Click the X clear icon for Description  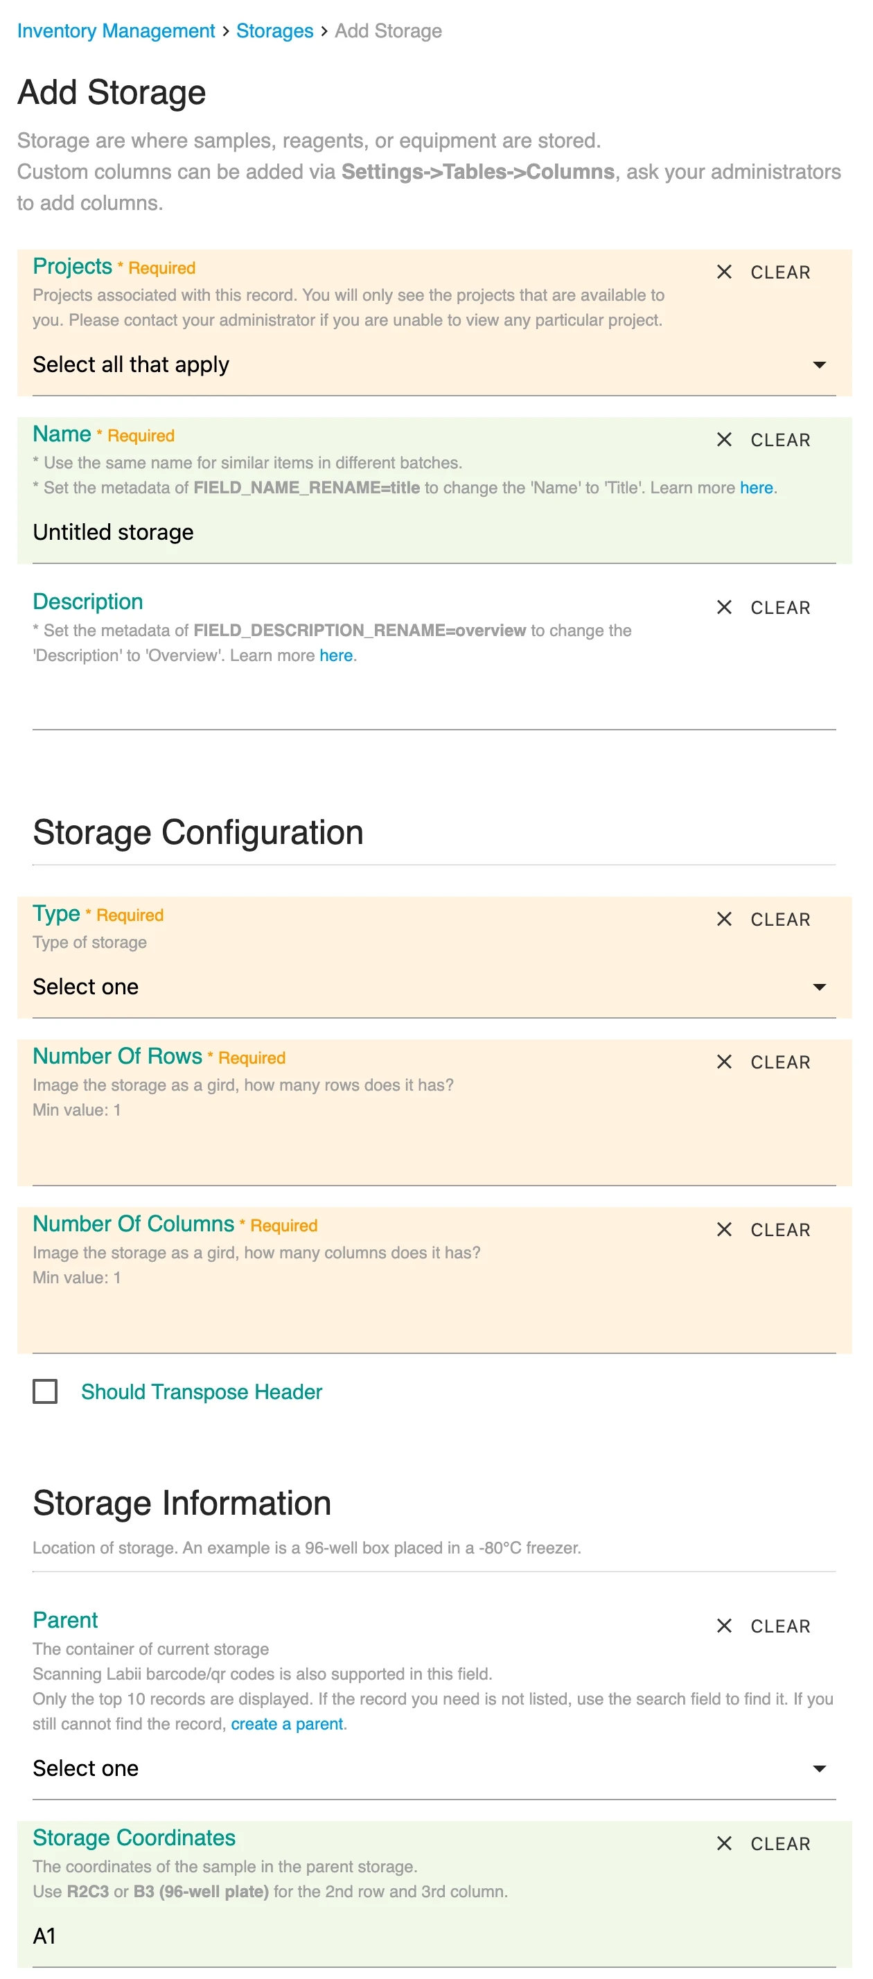(x=723, y=607)
